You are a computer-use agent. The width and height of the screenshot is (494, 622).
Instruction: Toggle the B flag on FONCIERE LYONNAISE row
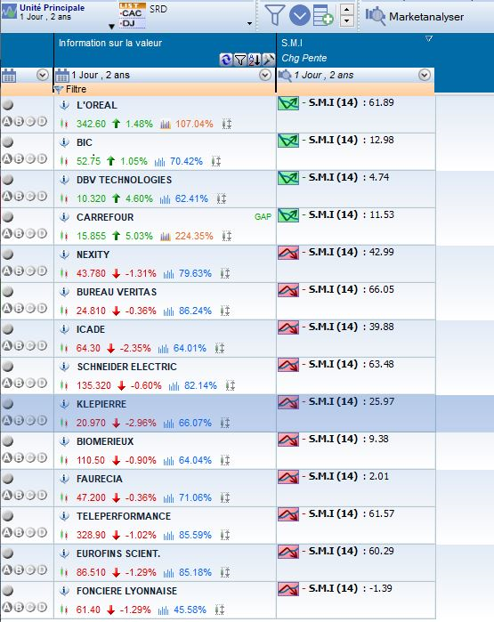tap(19, 607)
